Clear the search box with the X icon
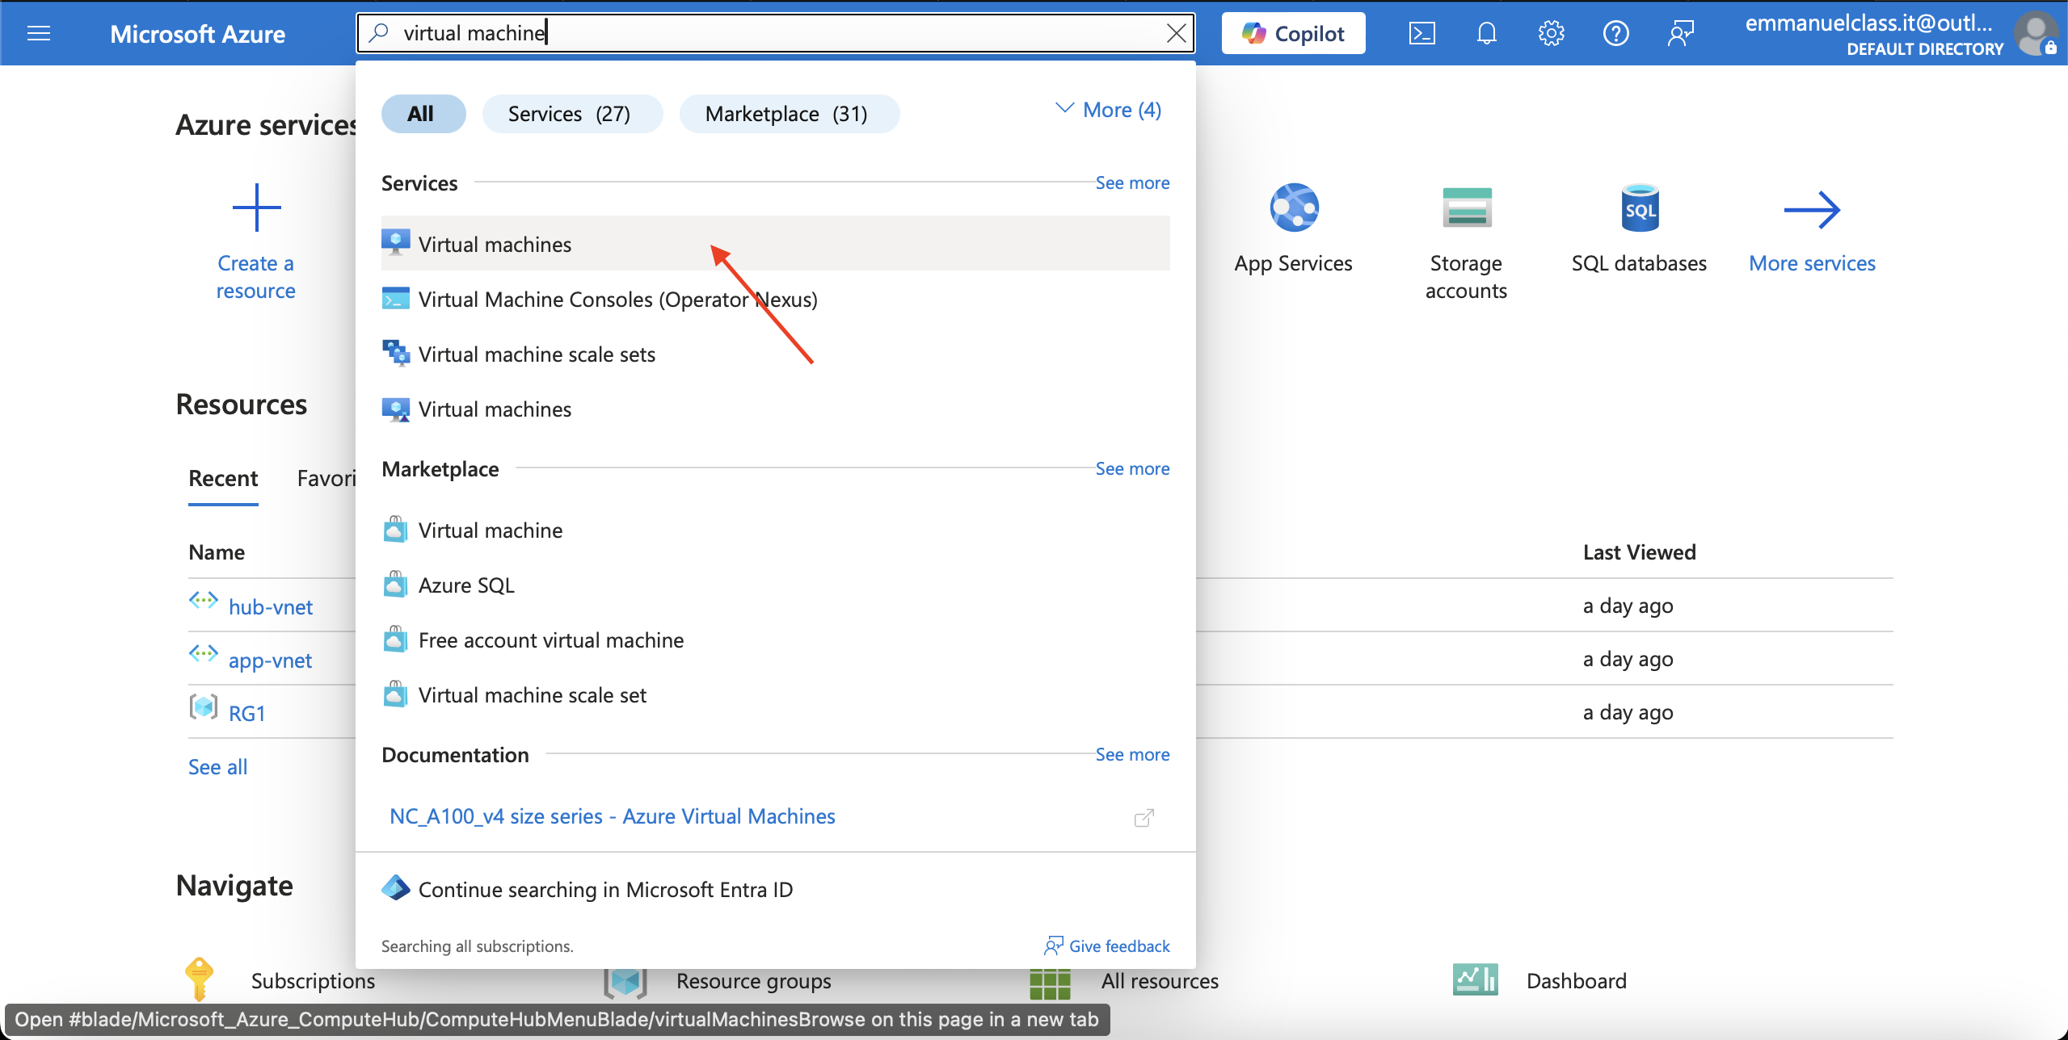 coord(1176,33)
